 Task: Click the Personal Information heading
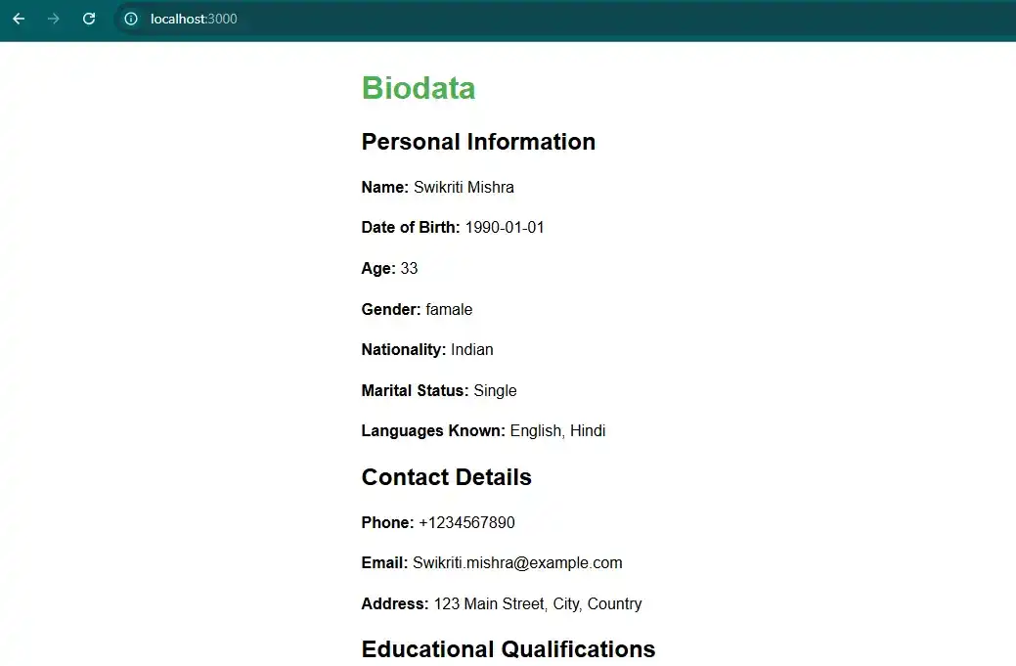pos(478,142)
